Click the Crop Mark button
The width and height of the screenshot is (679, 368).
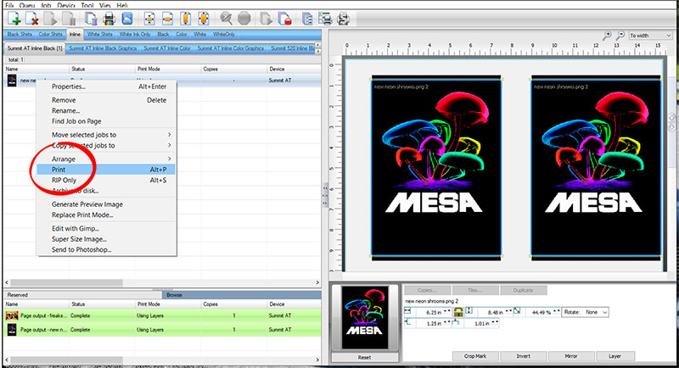click(475, 356)
